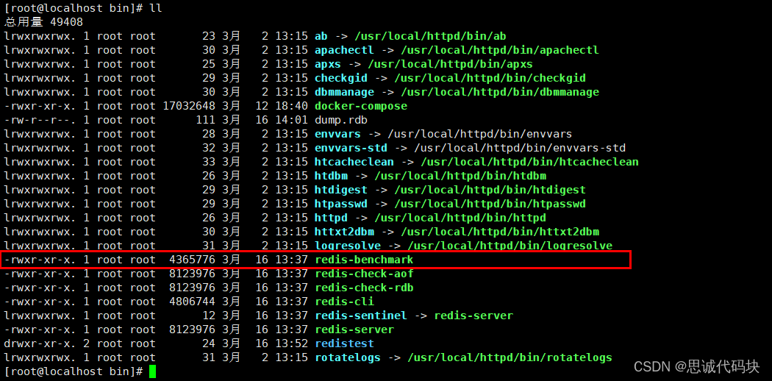
Task: Click the -rw-r--r--. permission string
Action: click(x=40, y=120)
